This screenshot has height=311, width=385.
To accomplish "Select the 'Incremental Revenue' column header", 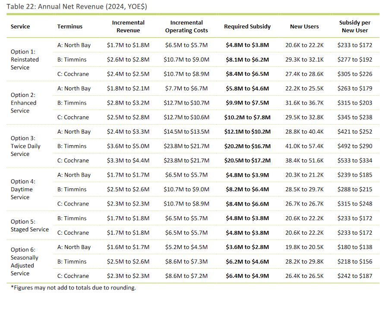I will point(128,26).
